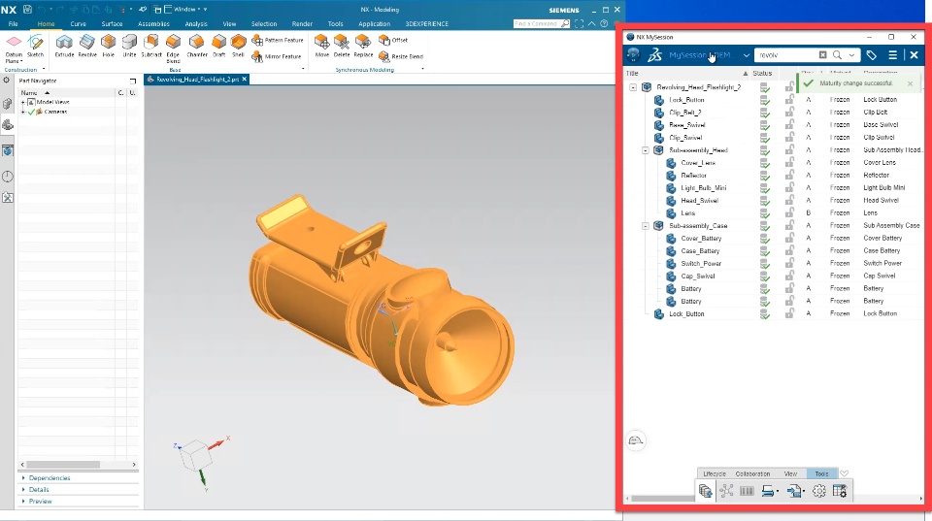Click the Pattern Feature command

coord(278,40)
